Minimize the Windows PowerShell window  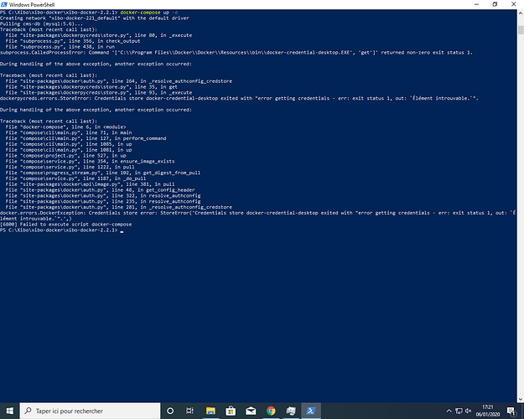click(x=476, y=4)
